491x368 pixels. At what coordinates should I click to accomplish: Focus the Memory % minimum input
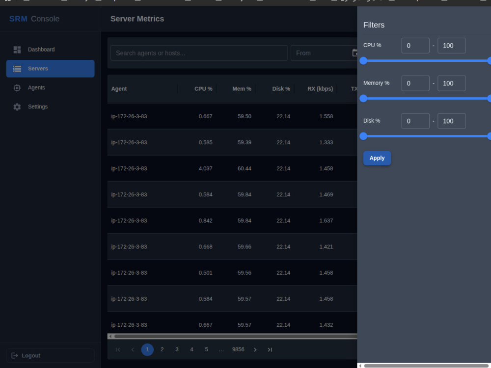(415, 83)
